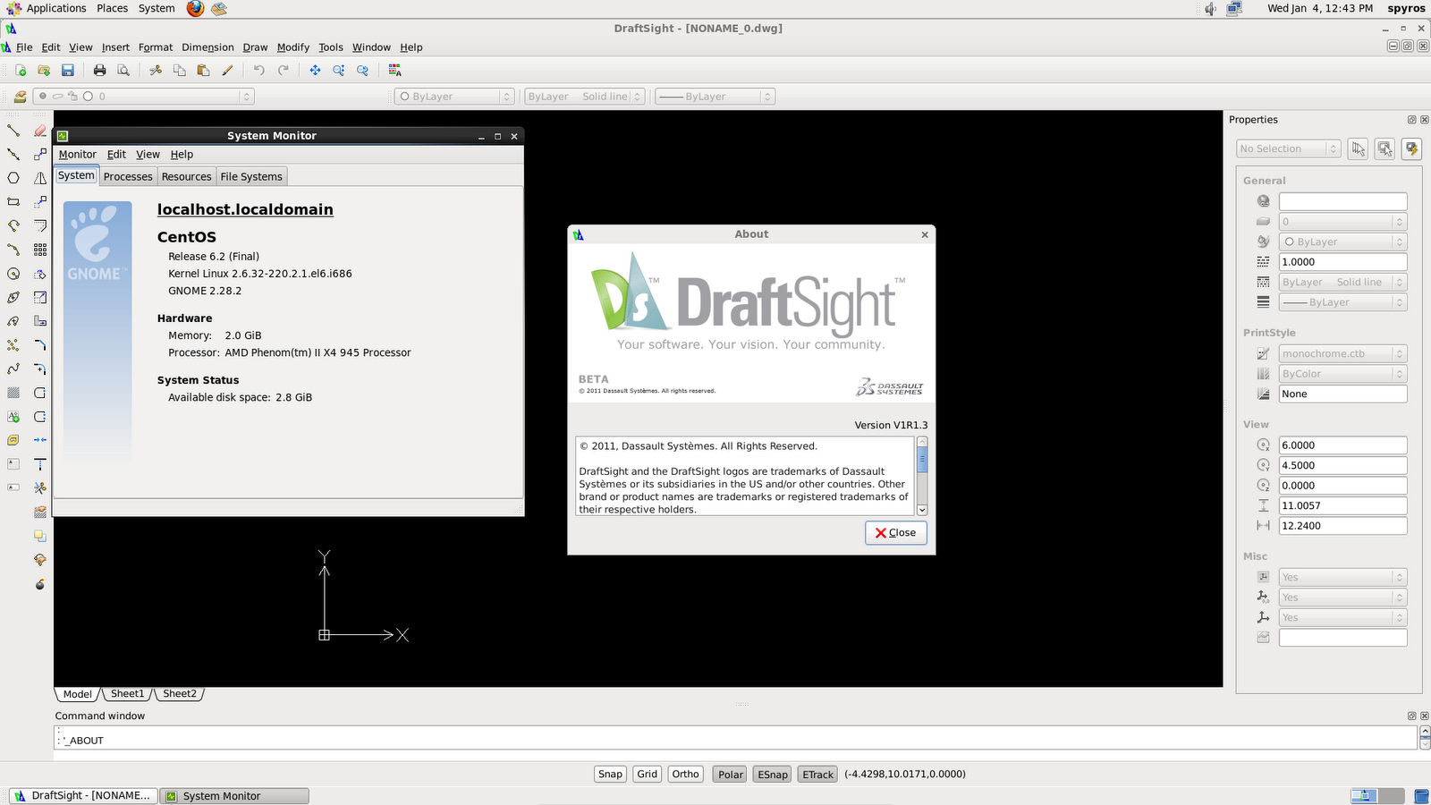Open Properties panel ByLayer color dropdown
Image resolution: width=1431 pixels, height=805 pixels.
click(1342, 241)
